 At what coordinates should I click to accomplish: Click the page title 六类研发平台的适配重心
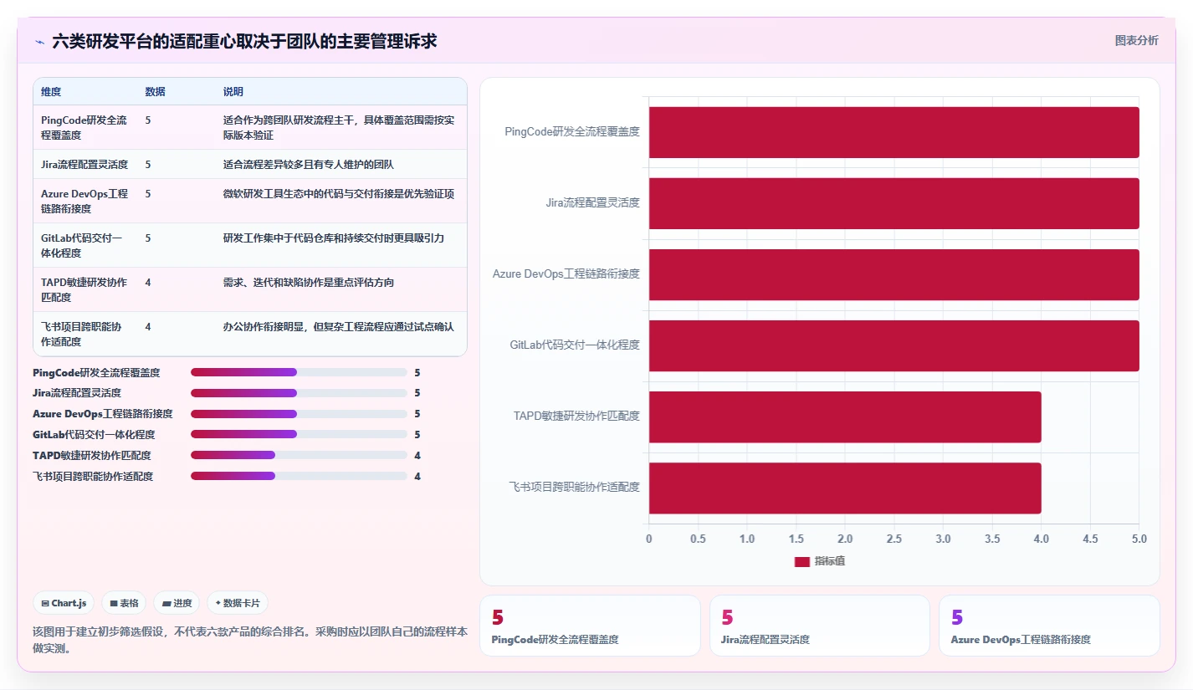(244, 41)
